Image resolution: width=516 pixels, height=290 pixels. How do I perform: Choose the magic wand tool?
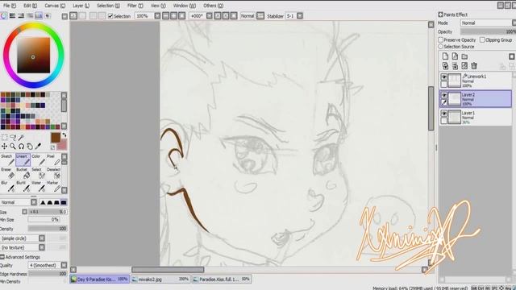21,138
